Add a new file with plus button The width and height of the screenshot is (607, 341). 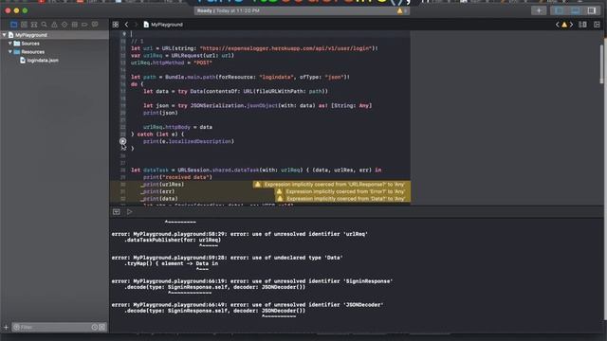pos(6,327)
